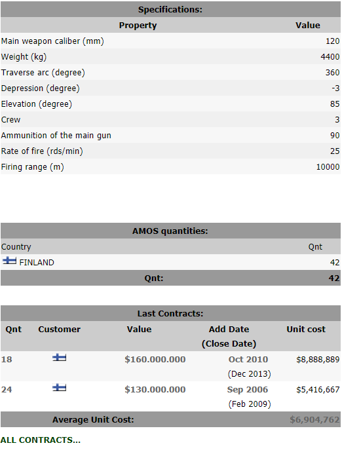Click the $5,416,667 unit cost
The height and width of the screenshot is (456, 342).
(x=318, y=390)
